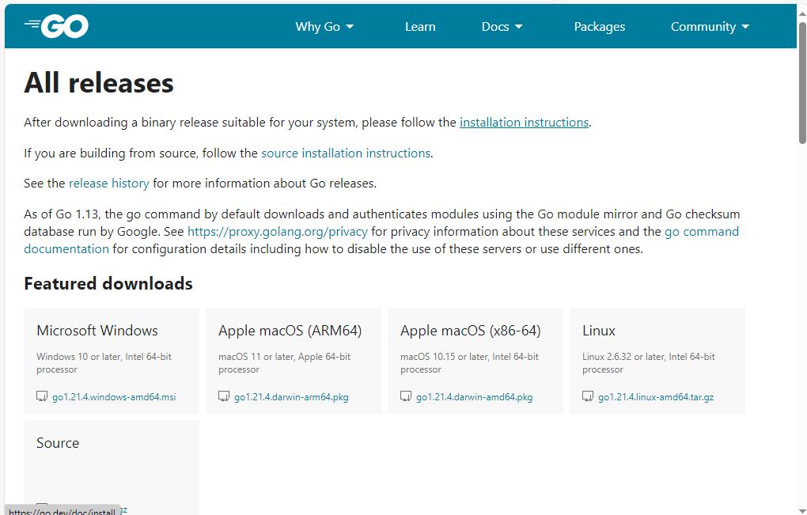
Task: Follow the release history link
Action: [109, 184]
